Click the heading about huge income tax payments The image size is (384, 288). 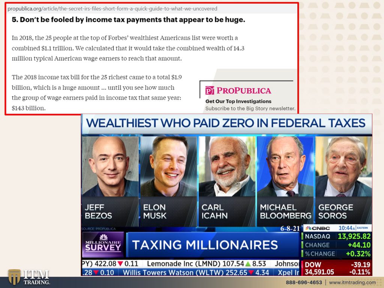point(128,19)
